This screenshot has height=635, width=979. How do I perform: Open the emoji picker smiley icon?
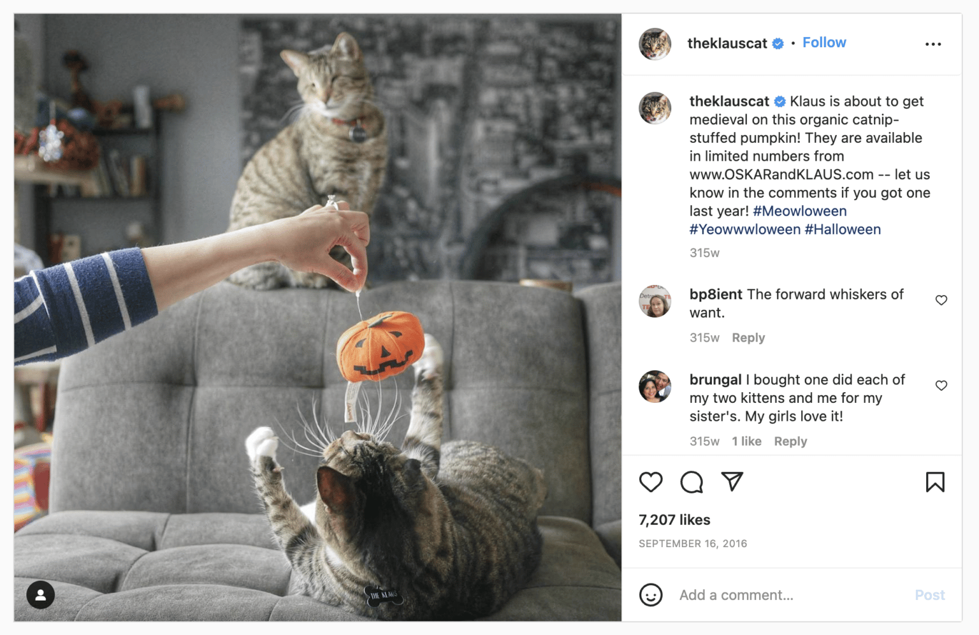point(651,595)
